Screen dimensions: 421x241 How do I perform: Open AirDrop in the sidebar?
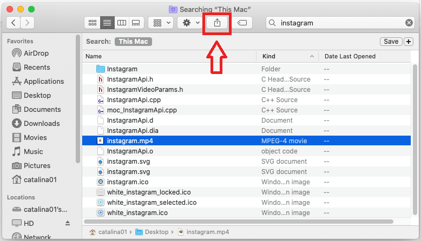(30, 53)
